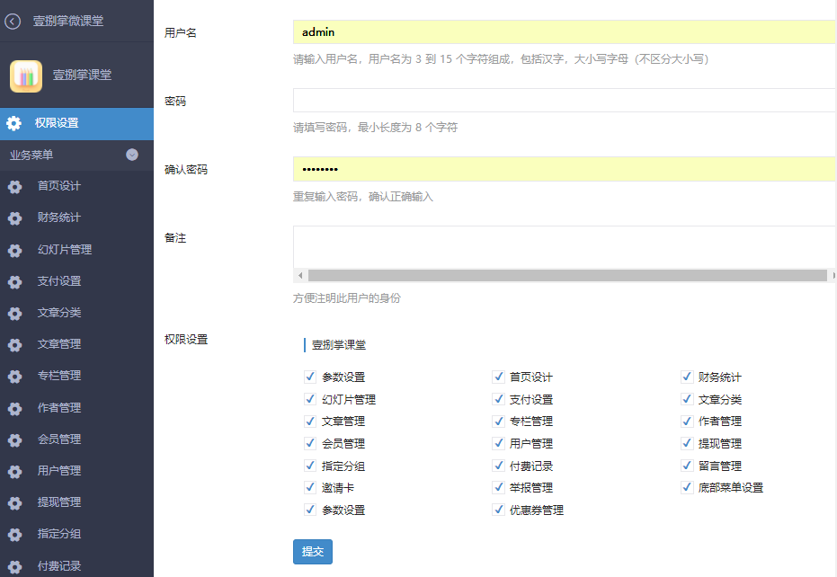Uncheck the 优惠券管理 permission checkbox

pyautogui.click(x=499, y=510)
